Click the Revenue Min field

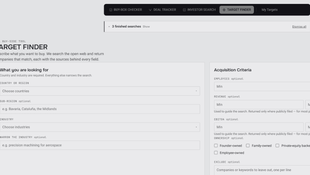point(259,105)
